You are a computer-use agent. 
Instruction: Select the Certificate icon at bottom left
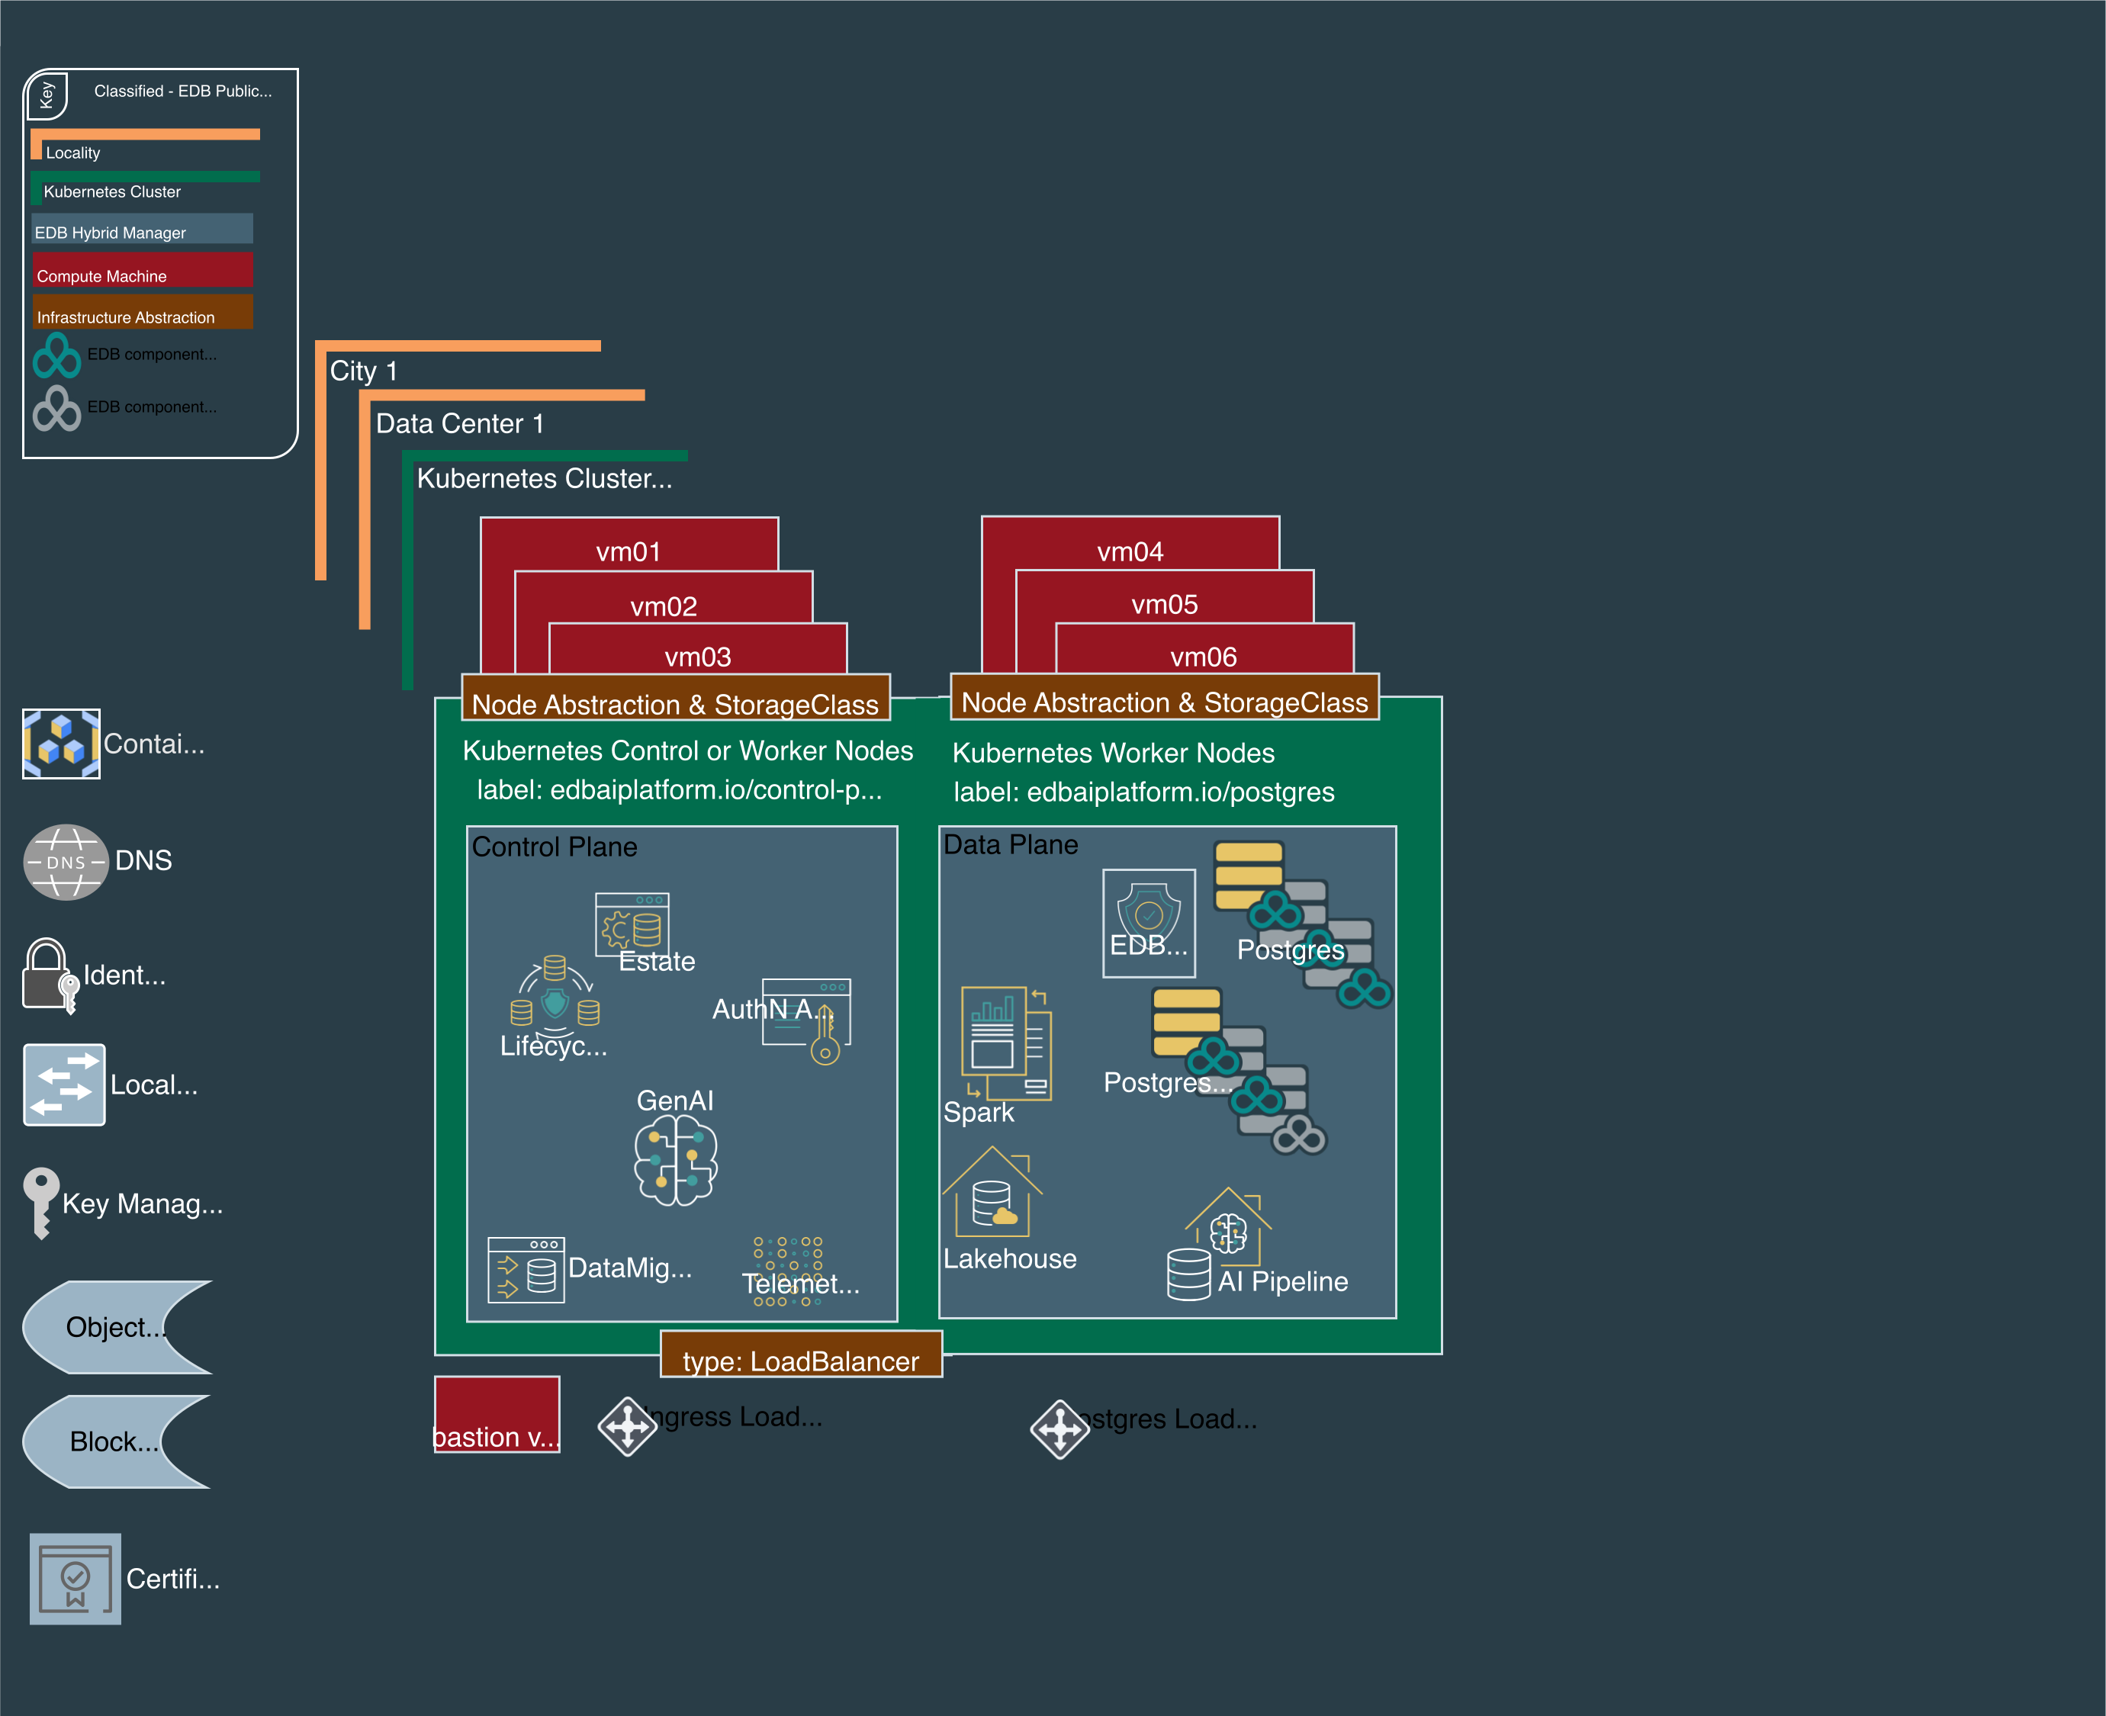(76, 1579)
